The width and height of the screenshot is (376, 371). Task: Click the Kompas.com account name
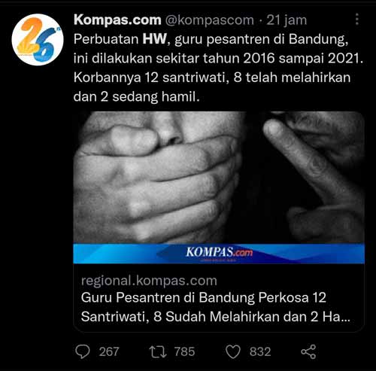coord(117,20)
